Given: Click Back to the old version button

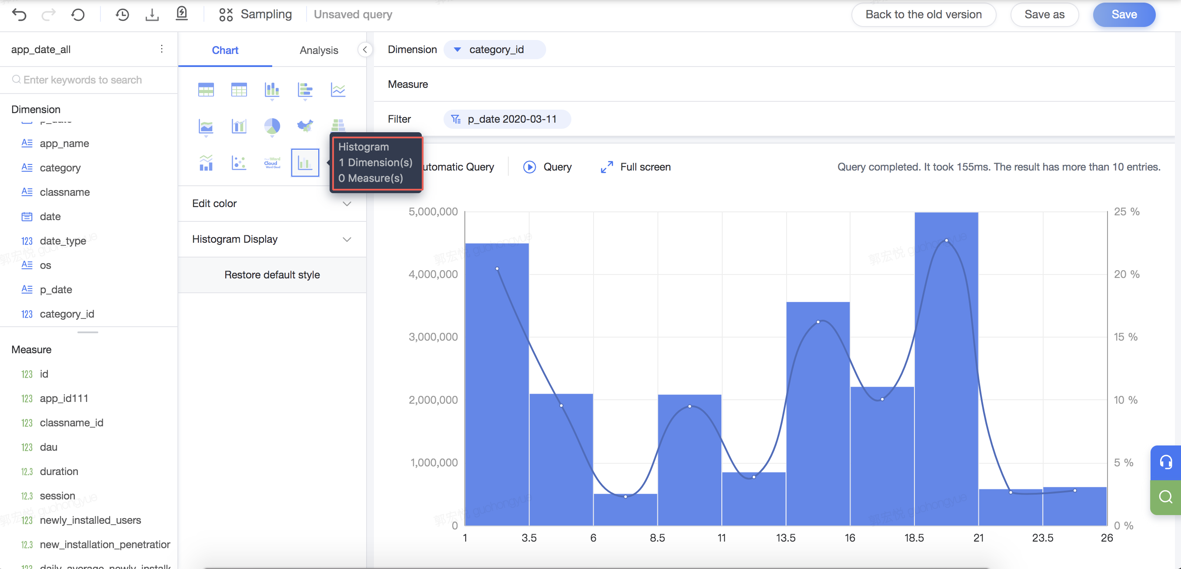Looking at the screenshot, I should point(923,15).
